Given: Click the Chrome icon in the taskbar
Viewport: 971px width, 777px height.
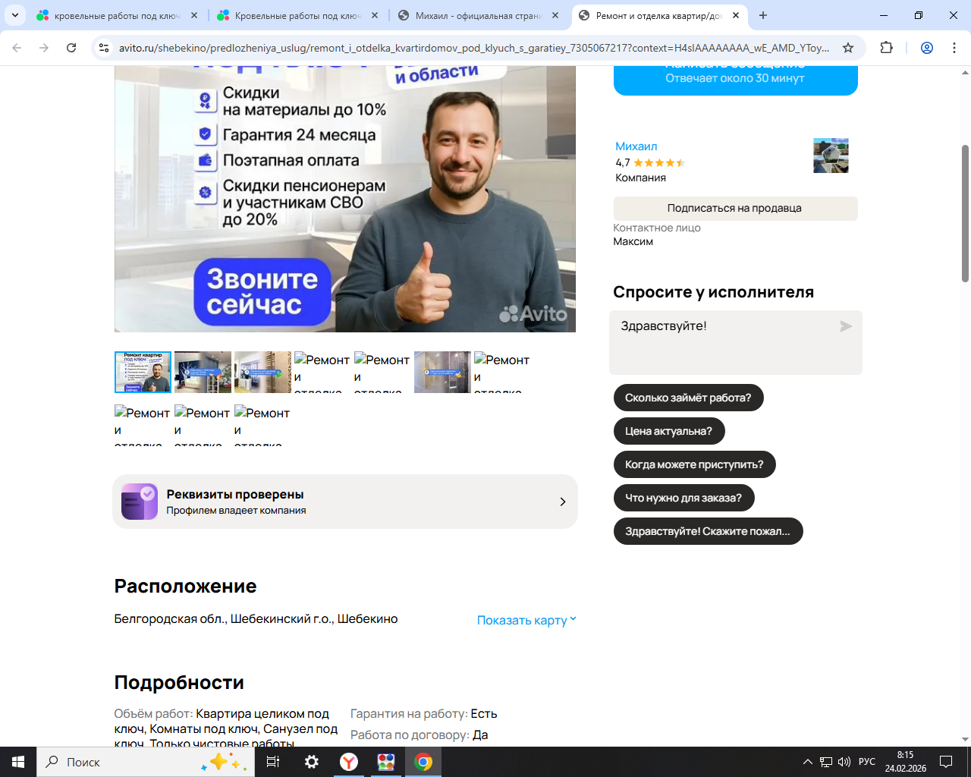Looking at the screenshot, I should click(x=423, y=762).
